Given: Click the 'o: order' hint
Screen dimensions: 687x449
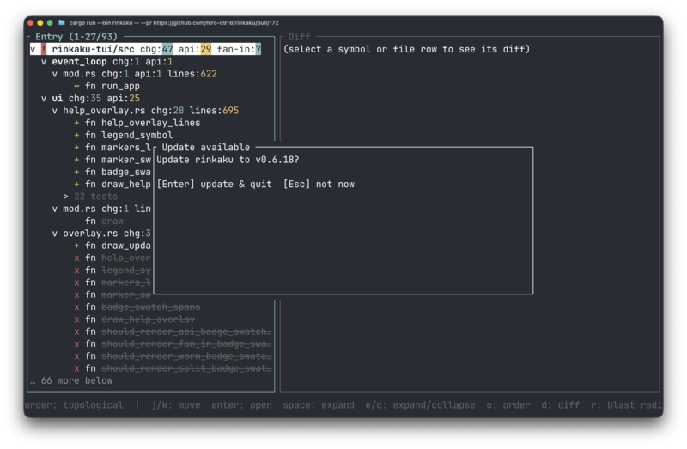Looking at the screenshot, I should [508, 404].
